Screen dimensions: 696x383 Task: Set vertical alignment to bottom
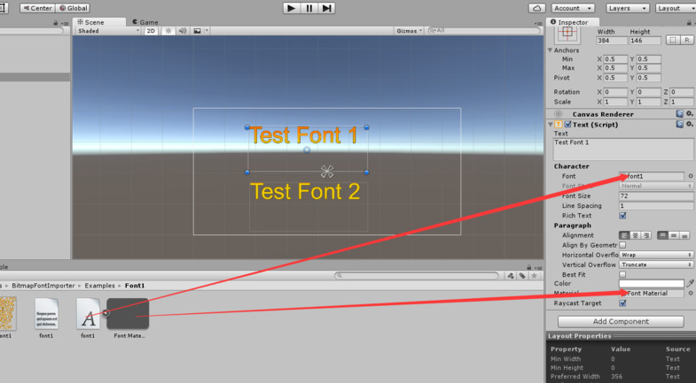[684, 235]
